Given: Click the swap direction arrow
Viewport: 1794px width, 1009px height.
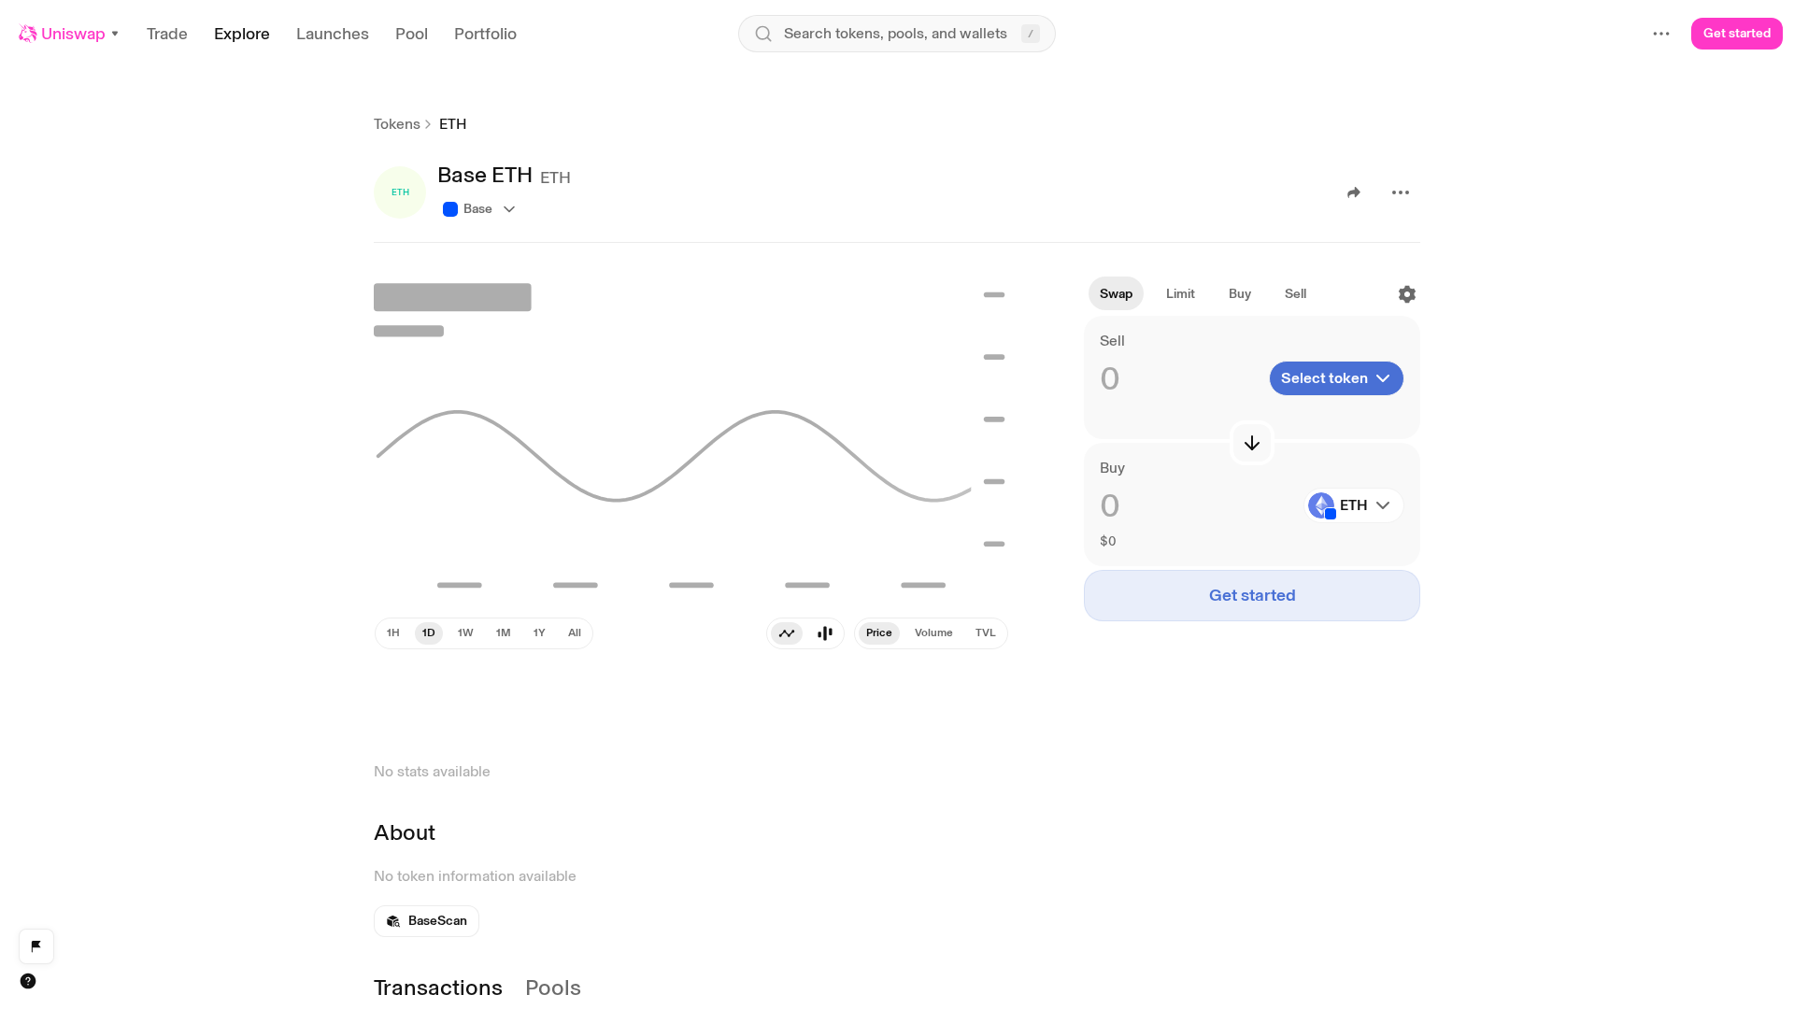Looking at the screenshot, I should click(x=1252, y=443).
